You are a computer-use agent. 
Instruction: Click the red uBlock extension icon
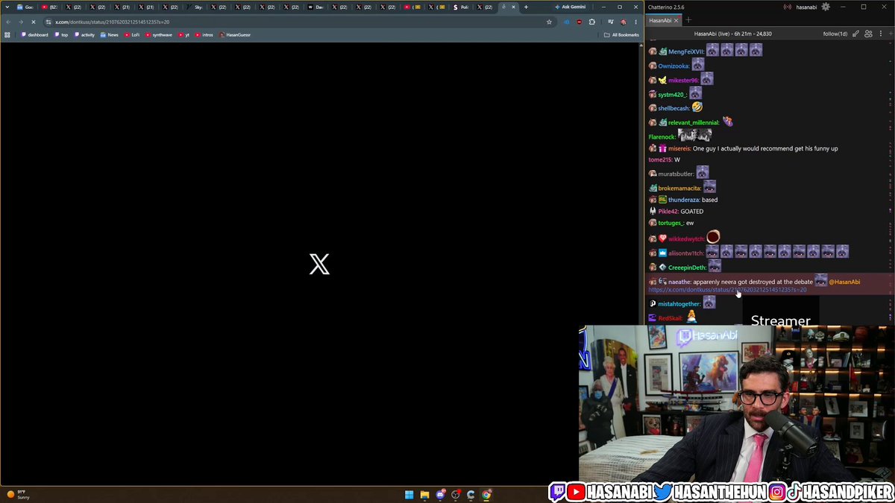[x=580, y=22]
